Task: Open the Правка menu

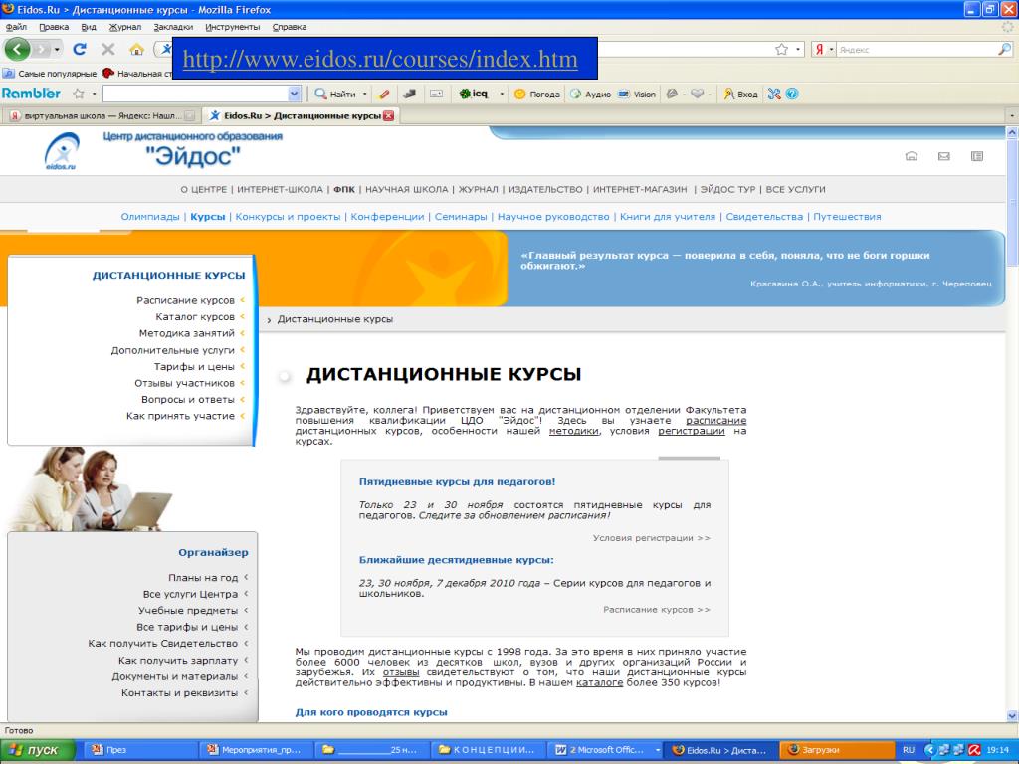Action: coord(54,27)
